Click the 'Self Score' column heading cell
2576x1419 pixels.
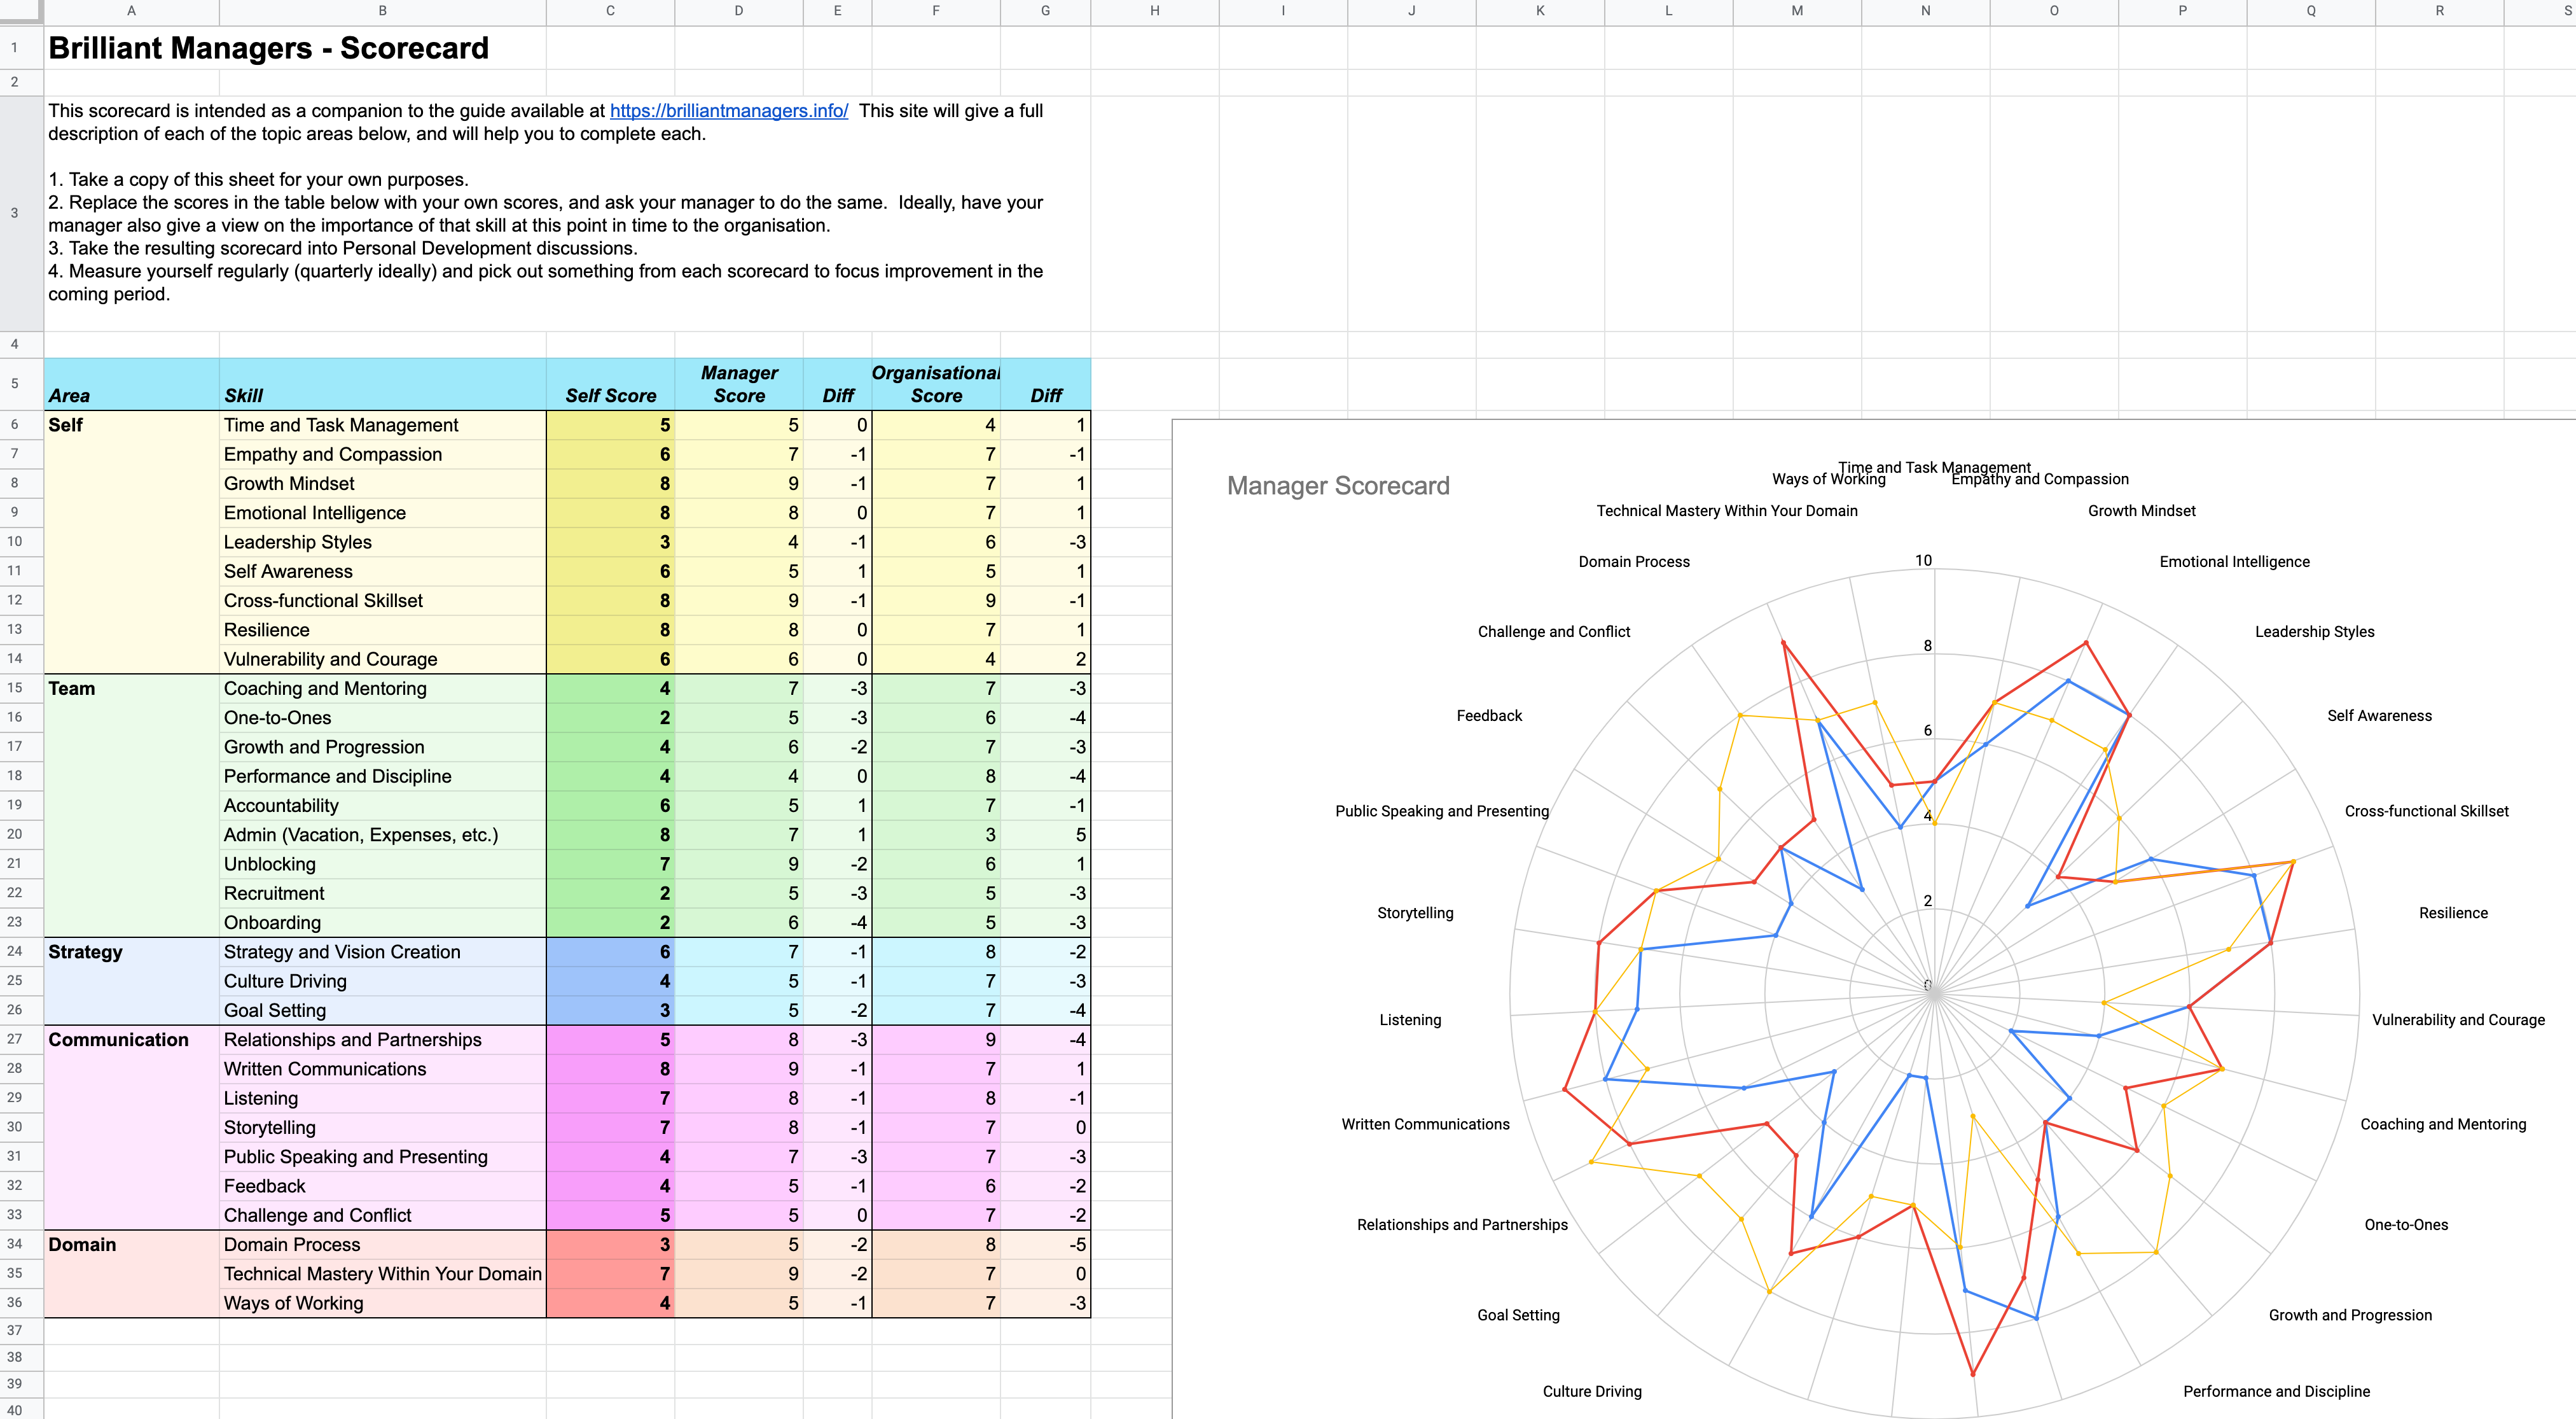(610, 384)
